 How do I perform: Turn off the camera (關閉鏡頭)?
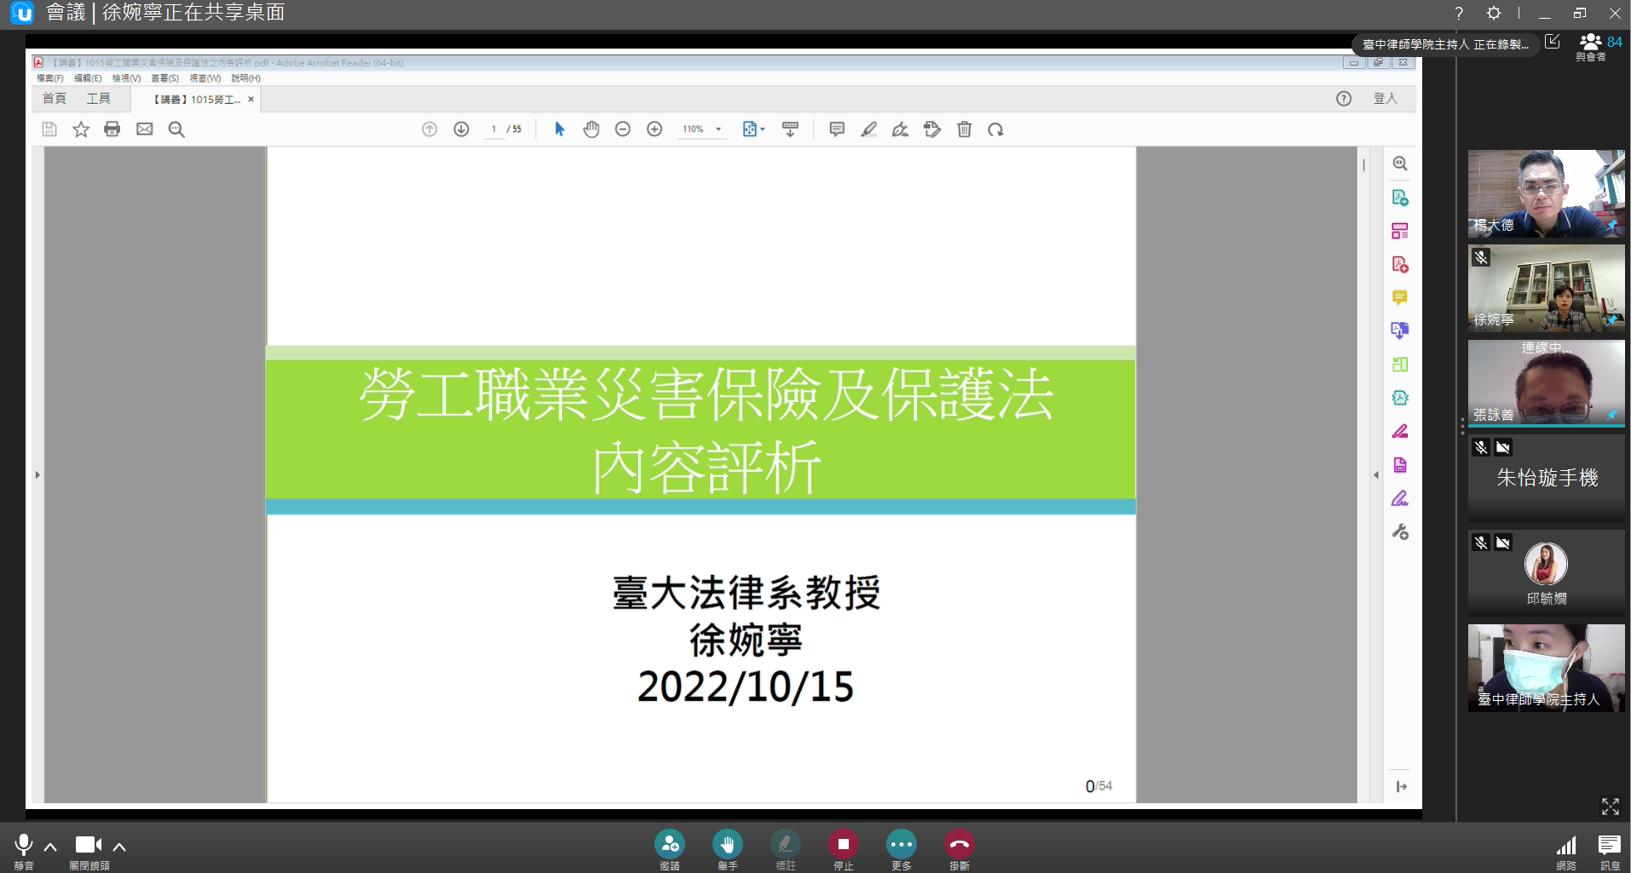pyautogui.click(x=88, y=845)
